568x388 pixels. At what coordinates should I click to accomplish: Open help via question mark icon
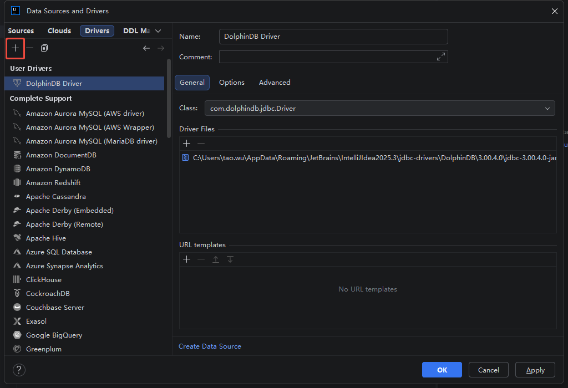point(19,370)
